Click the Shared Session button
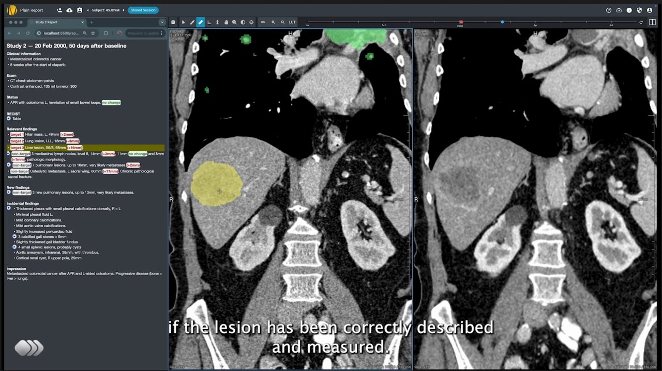 [143, 10]
